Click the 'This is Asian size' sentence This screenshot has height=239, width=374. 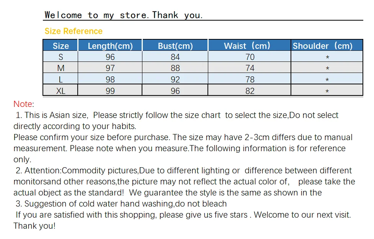coord(56,115)
